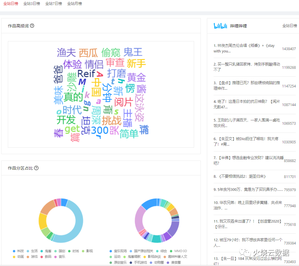Toggle the 运动 legend item
Screen dimensions: 299x266
[x=115, y=257]
